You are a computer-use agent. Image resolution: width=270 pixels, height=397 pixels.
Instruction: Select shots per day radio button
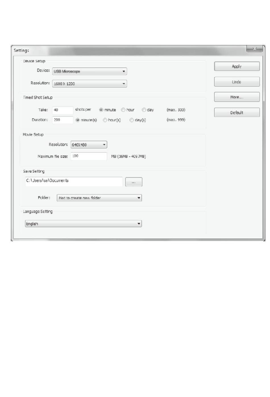tap(144, 110)
